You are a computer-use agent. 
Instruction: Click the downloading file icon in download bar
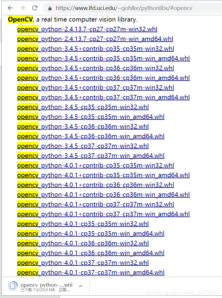point(13,286)
